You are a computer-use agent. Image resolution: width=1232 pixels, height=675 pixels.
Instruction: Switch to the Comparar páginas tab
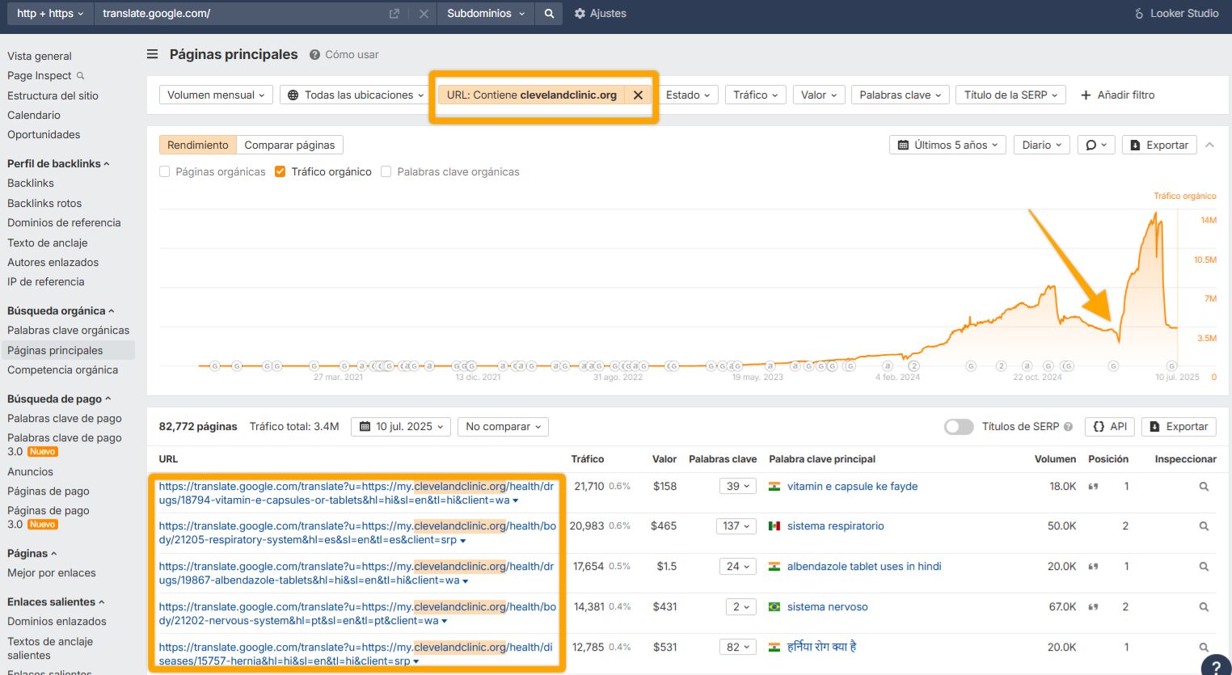[289, 145]
